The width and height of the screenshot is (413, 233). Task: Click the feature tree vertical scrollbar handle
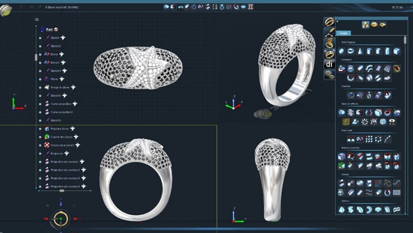tap(36, 57)
